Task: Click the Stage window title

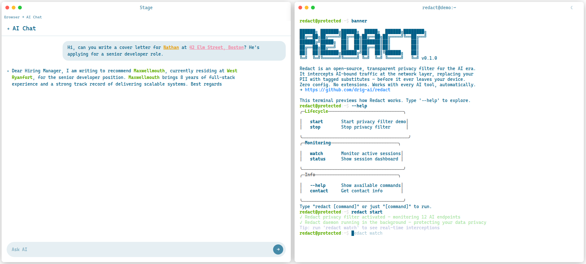Action: tap(146, 8)
